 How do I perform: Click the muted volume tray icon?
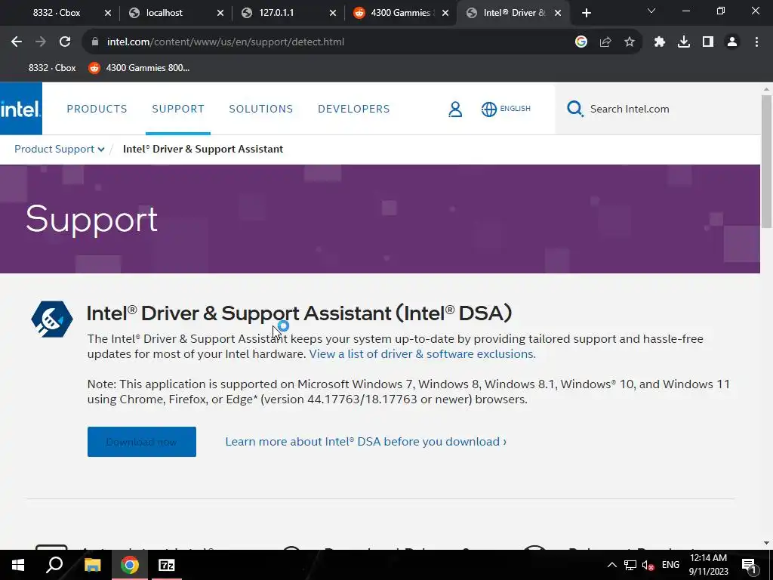click(x=648, y=565)
